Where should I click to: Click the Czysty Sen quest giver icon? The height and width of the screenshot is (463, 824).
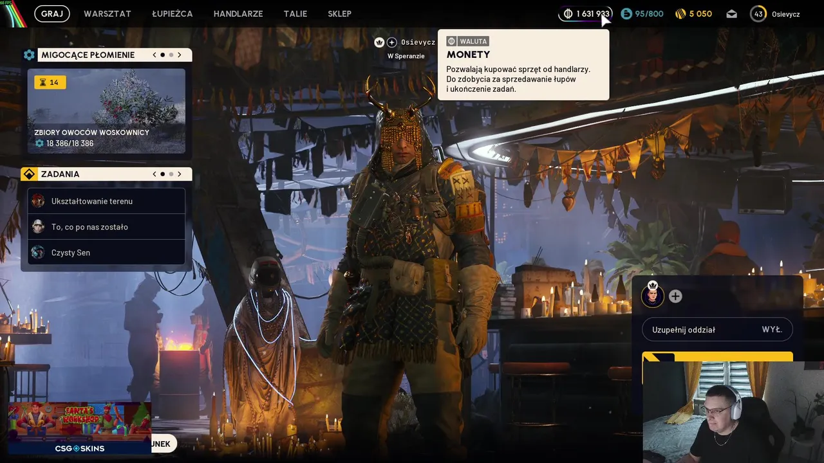(x=38, y=252)
